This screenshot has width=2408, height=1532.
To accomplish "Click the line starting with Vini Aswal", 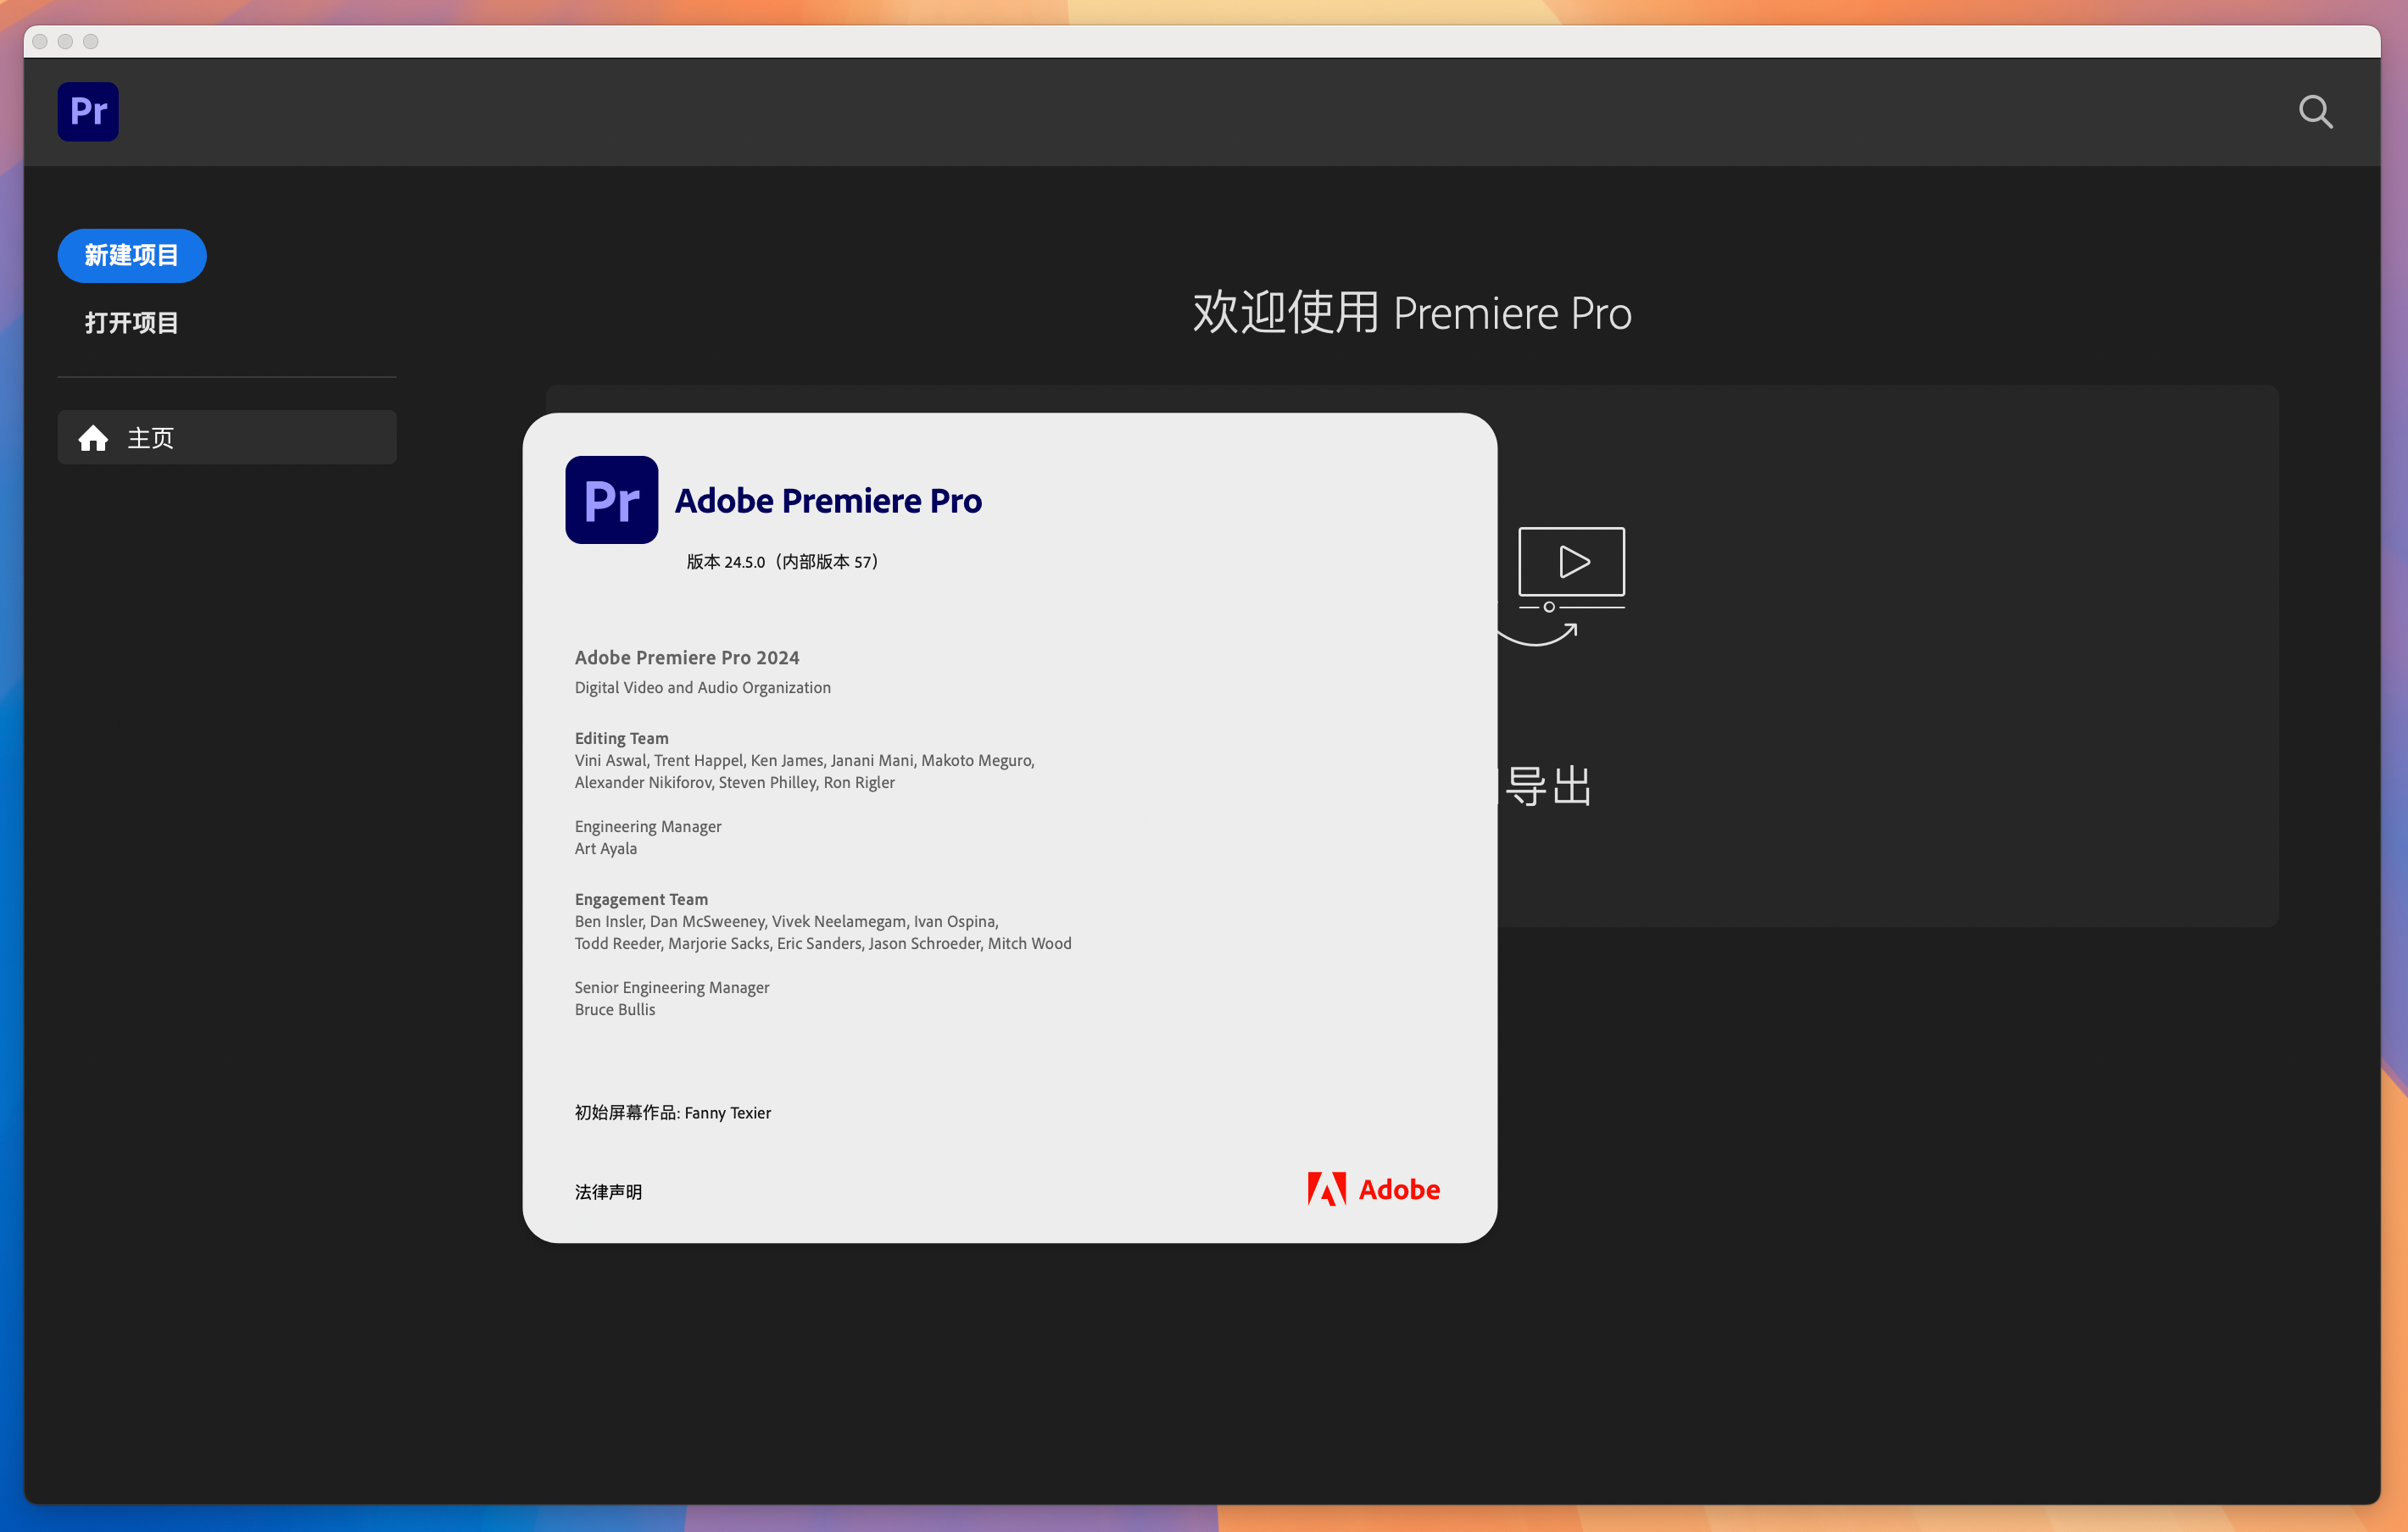I will (x=804, y=761).
